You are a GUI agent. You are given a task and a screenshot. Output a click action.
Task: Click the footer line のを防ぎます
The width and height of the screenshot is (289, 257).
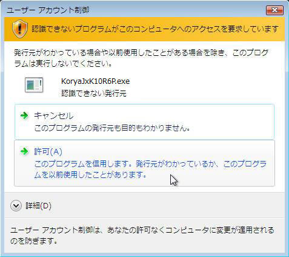[x=34, y=241]
